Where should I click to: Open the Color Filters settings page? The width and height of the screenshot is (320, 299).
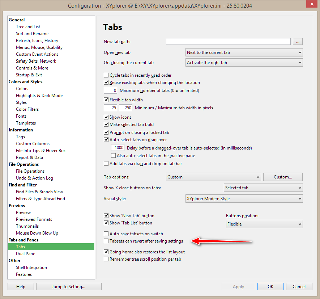tap(27, 109)
